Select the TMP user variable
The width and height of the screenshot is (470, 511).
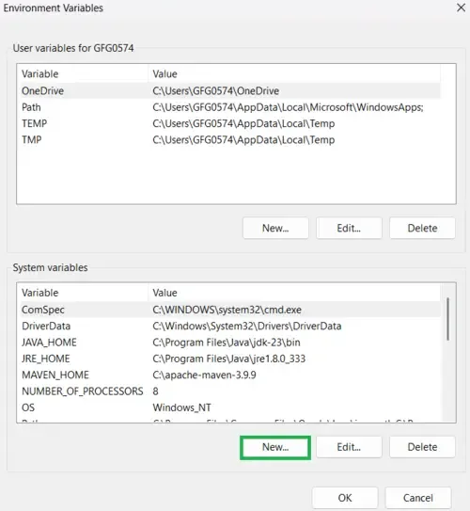click(x=230, y=140)
